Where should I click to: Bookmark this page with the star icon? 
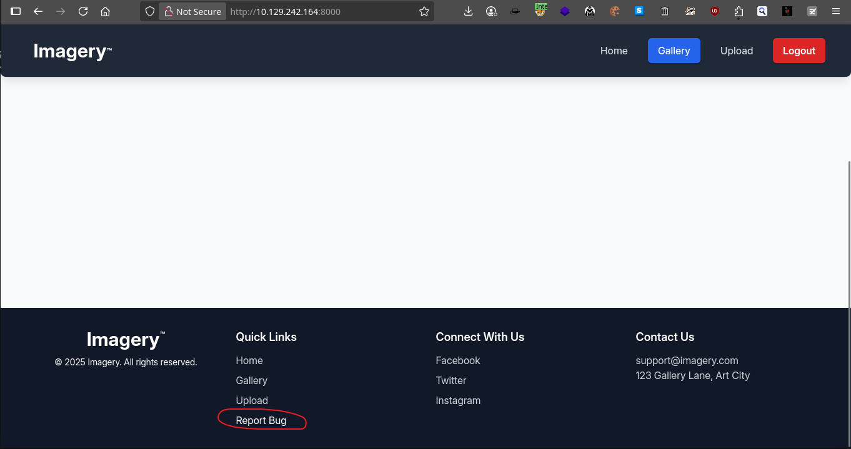tap(424, 11)
